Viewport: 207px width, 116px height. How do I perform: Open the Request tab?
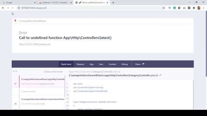(80, 64)
